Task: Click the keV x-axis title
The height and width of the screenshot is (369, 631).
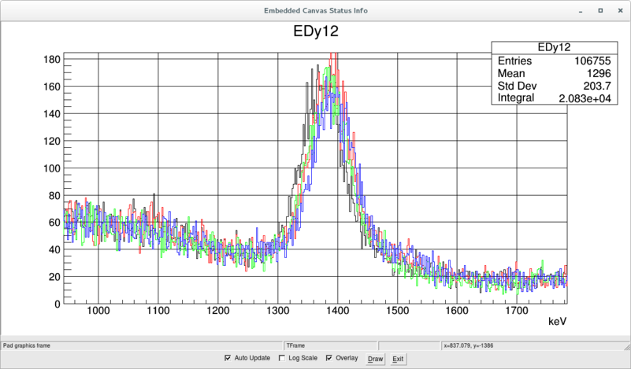Action: (557, 322)
